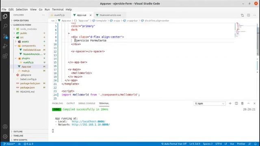Open the View menu

33,10
